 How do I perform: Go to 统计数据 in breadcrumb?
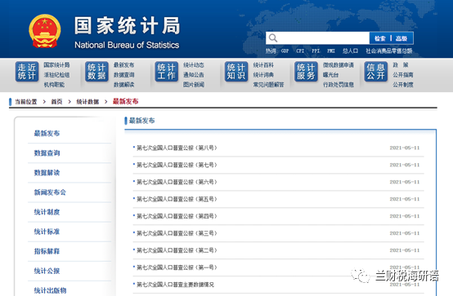87,101
